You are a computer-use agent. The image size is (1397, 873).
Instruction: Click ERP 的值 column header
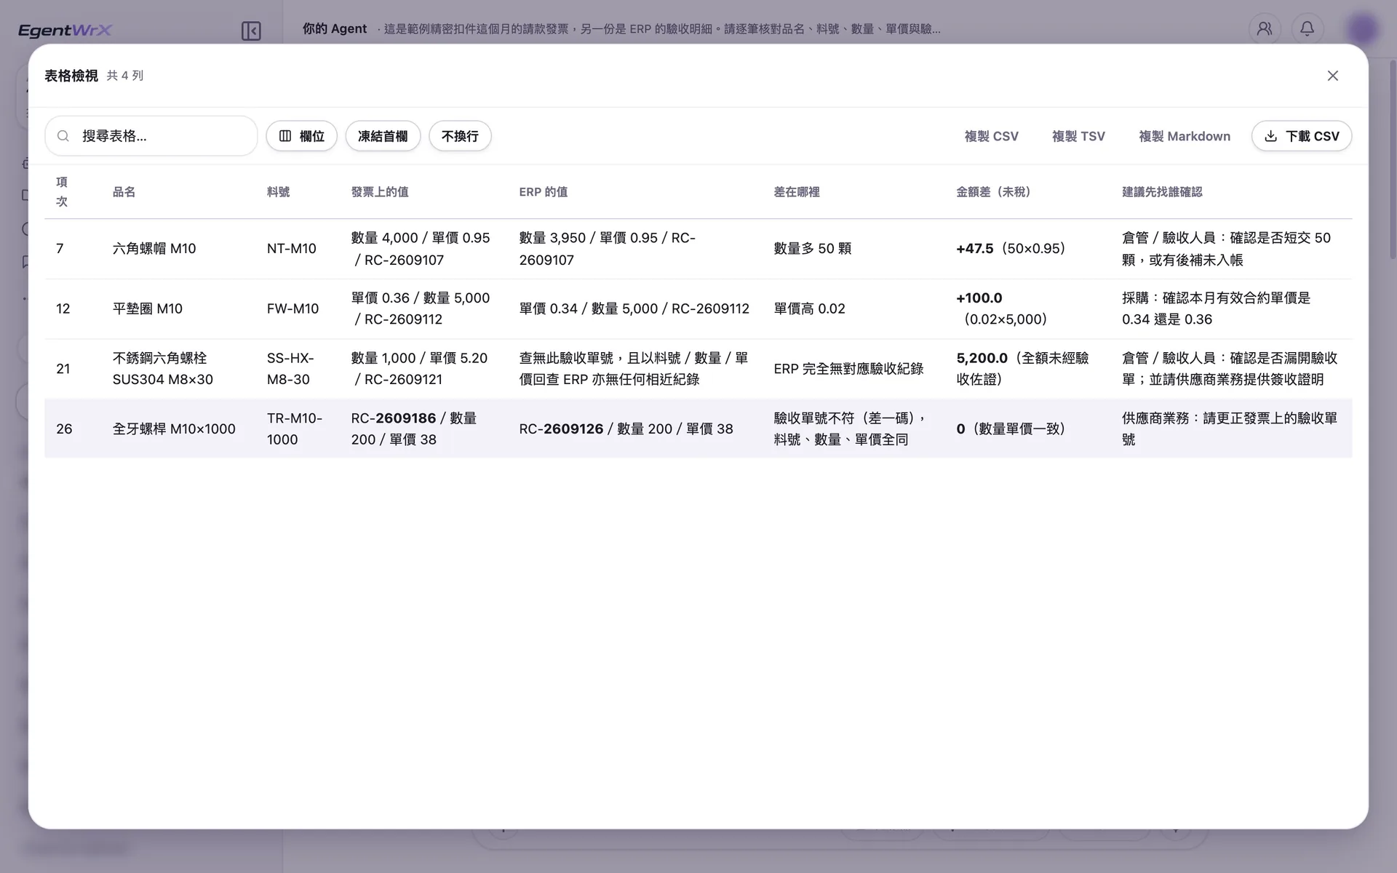click(544, 192)
